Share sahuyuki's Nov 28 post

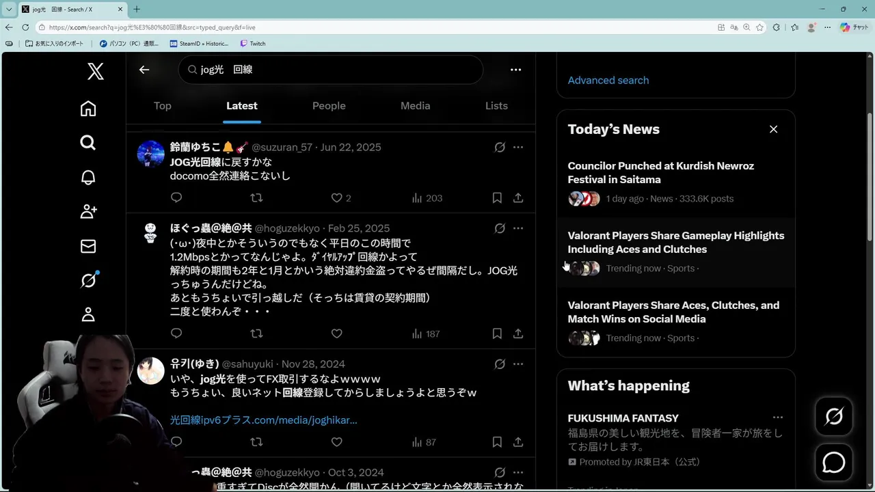coord(518,442)
